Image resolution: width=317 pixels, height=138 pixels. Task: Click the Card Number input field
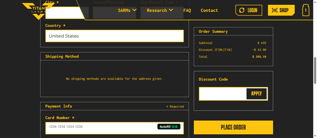click(x=114, y=128)
